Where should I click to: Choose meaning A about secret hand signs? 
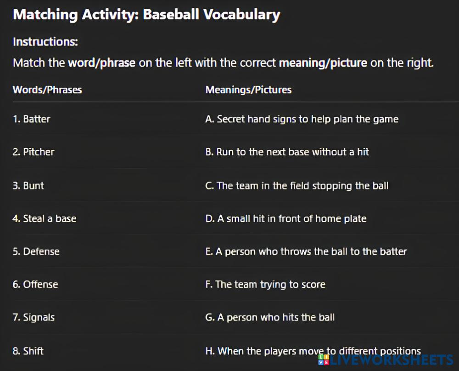pyautogui.click(x=302, y=119)
